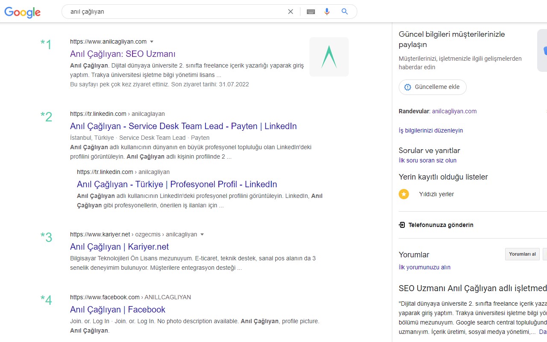The height and width of the screenshot is (342, 547).
Task: Start a voice search with the microphone icon
Action: tap(327, 12)
